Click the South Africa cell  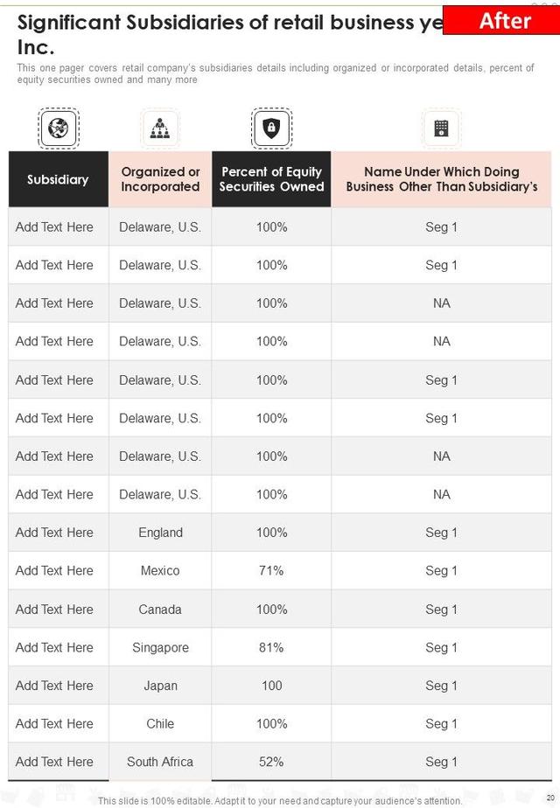160,762
